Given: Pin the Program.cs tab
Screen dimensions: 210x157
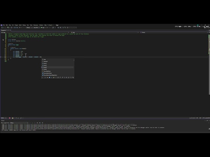Looking at the screenshot, I should point(8,30).
